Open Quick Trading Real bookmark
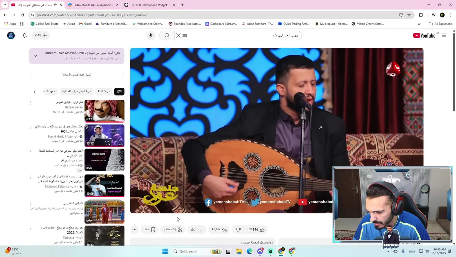 pyautogui.click(x=294, y=24)
